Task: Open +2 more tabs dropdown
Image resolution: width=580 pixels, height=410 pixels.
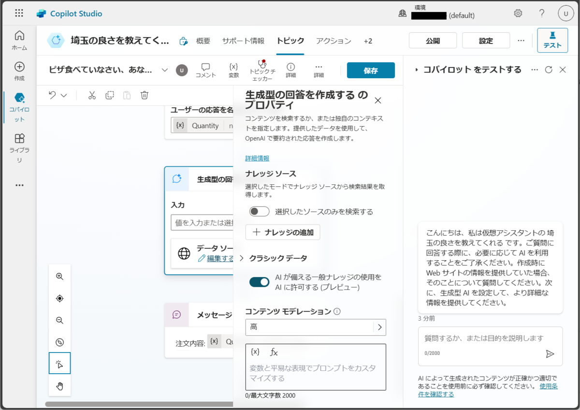Action: click(368, 41)
